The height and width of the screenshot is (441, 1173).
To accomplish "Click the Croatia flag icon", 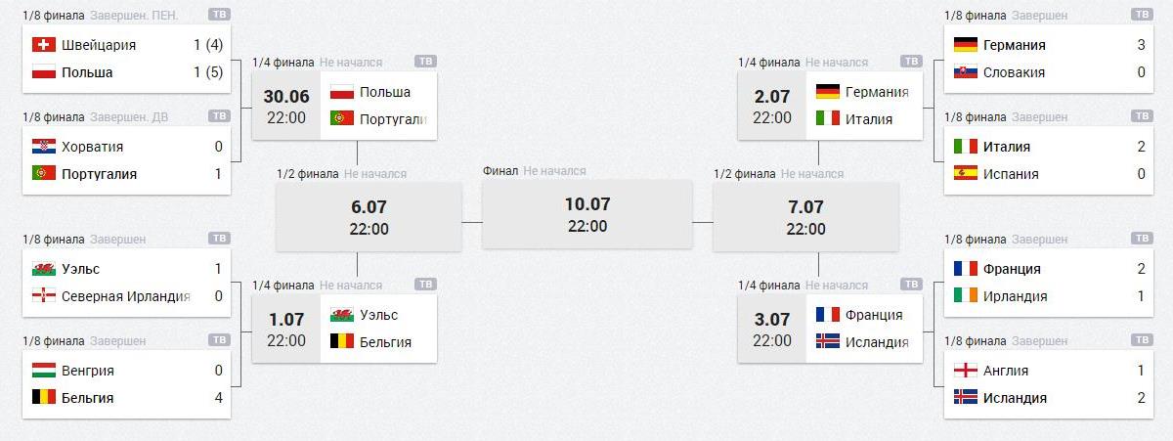I will [x=44, y=147].
